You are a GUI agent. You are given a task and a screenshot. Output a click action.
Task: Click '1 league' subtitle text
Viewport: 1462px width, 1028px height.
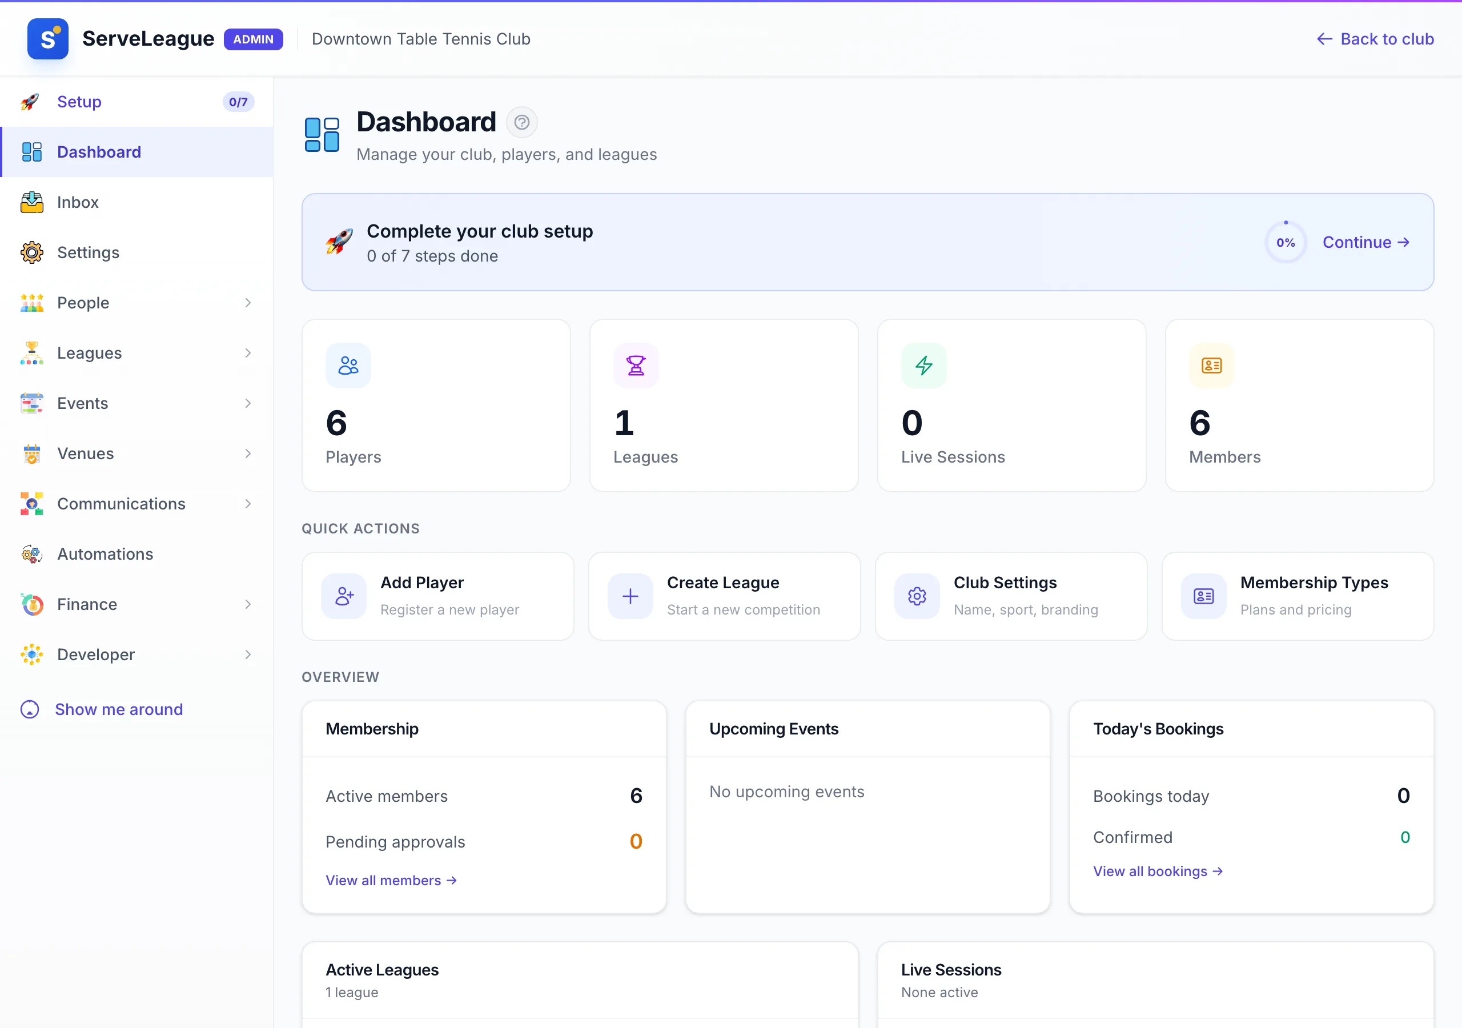click(352, 993)
